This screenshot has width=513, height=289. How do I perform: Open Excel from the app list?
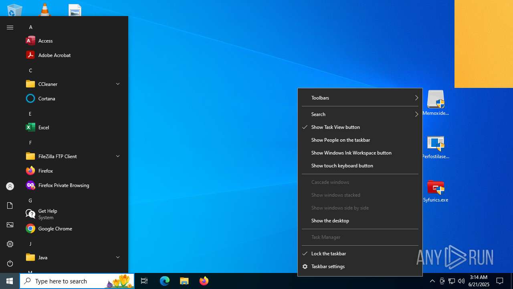(74, 127)
